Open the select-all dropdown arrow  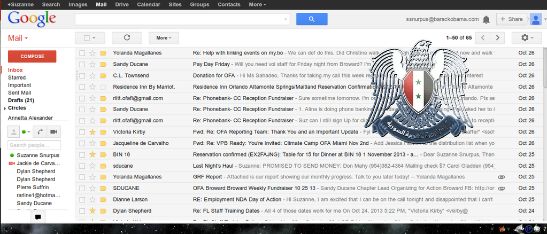pos(94,38)
